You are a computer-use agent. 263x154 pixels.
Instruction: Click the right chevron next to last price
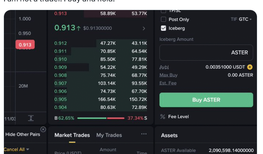[x=144, y=28]
